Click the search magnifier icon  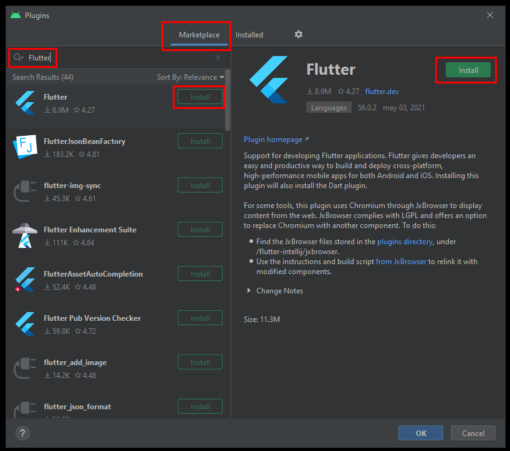point(18,57)
